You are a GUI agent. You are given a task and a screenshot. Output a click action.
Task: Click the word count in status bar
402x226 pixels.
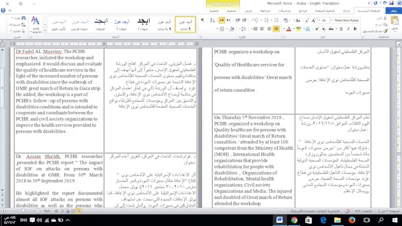364,211
